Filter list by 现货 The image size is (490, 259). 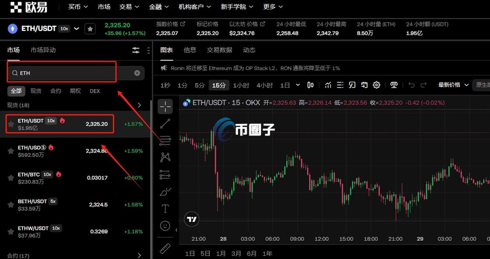click(x=36, y=91)
